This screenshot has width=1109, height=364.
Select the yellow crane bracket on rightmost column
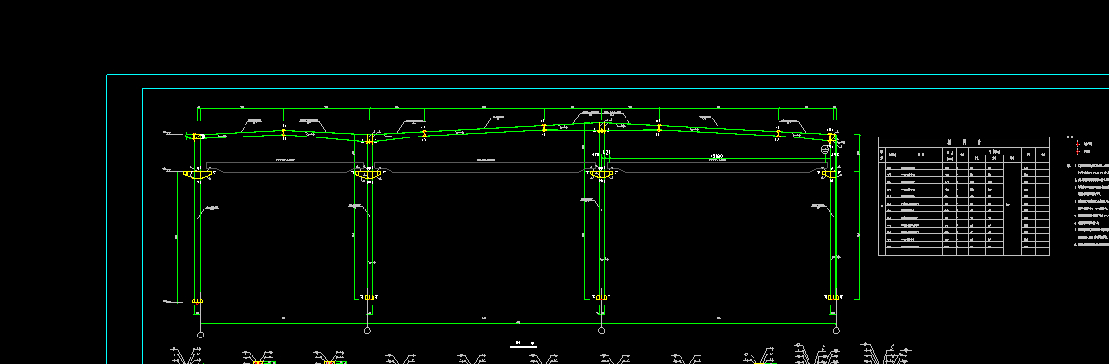pyautogui.click(x=832, y=173)
